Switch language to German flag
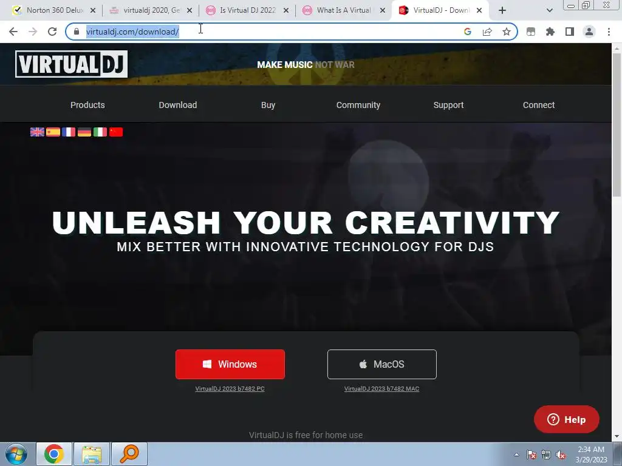Screen dimensions: 622x466 [x=84, y=132]
